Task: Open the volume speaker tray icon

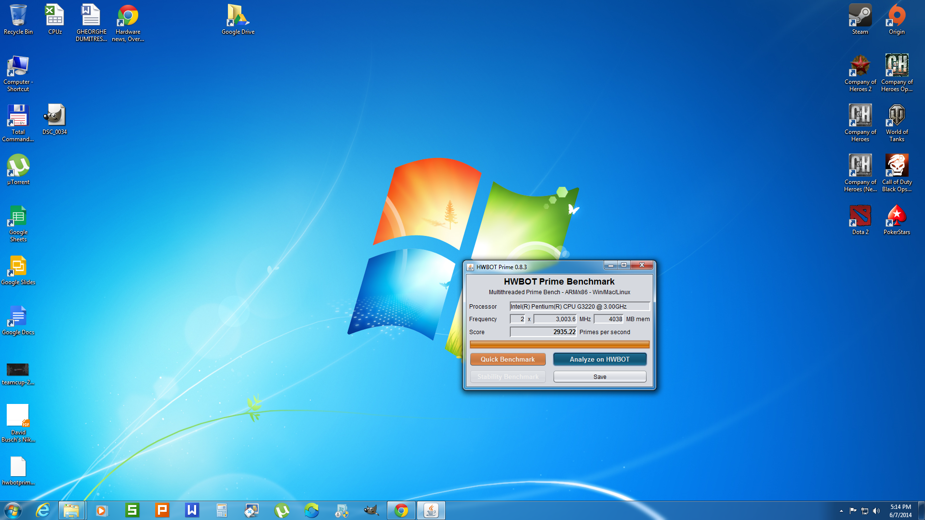Action: (876, 511)
